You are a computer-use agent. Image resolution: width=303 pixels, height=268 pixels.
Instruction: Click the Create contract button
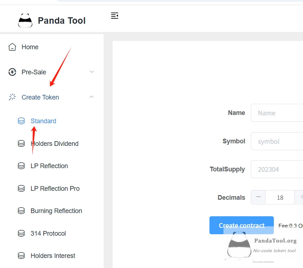point(241,225)
